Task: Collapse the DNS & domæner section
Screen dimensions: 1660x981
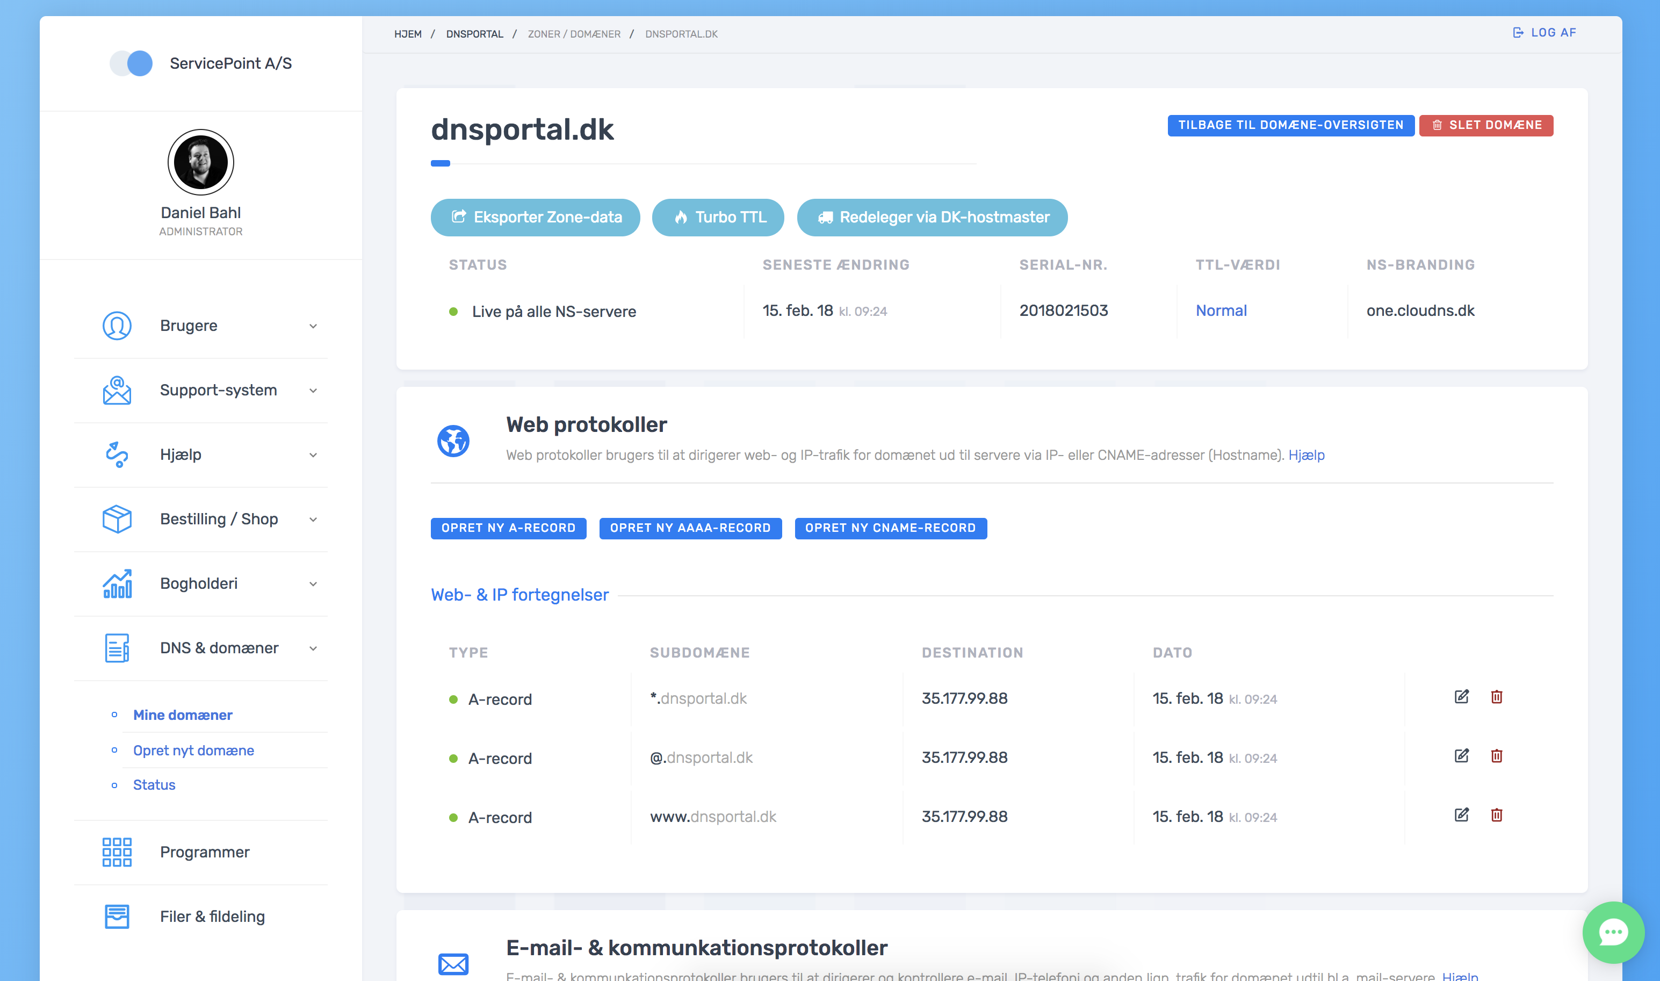Action: [x=218, y=648]
